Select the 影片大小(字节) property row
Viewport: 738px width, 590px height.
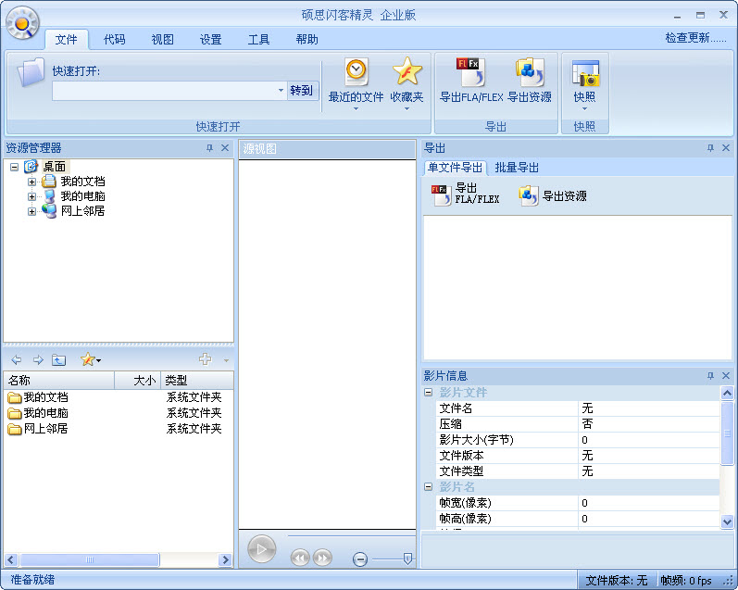(578, 440)
